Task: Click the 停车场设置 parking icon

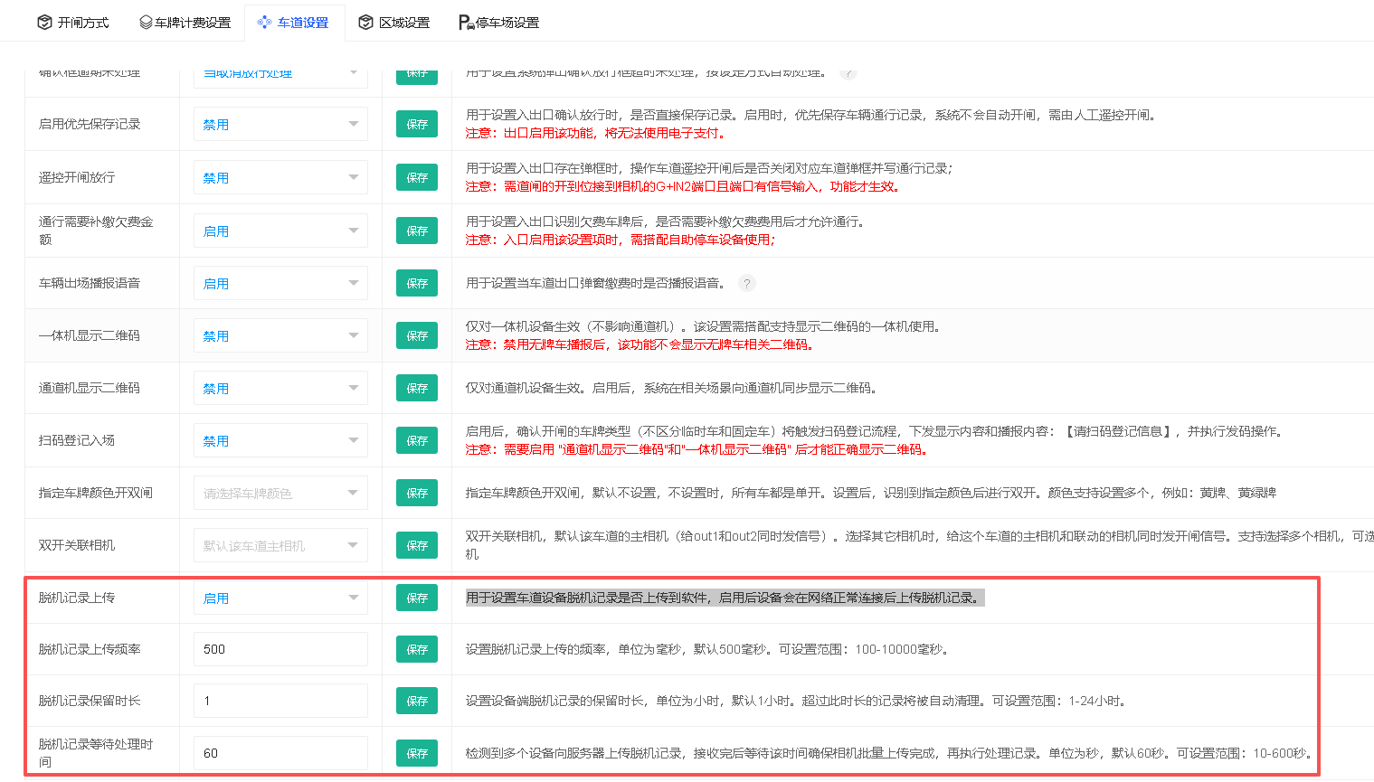Action: pos(466,23)
